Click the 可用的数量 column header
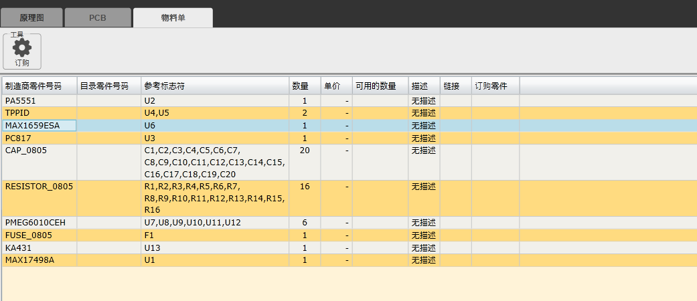This screenshot has height=301, width=697. pyautogui.click(x=380, y=86)
